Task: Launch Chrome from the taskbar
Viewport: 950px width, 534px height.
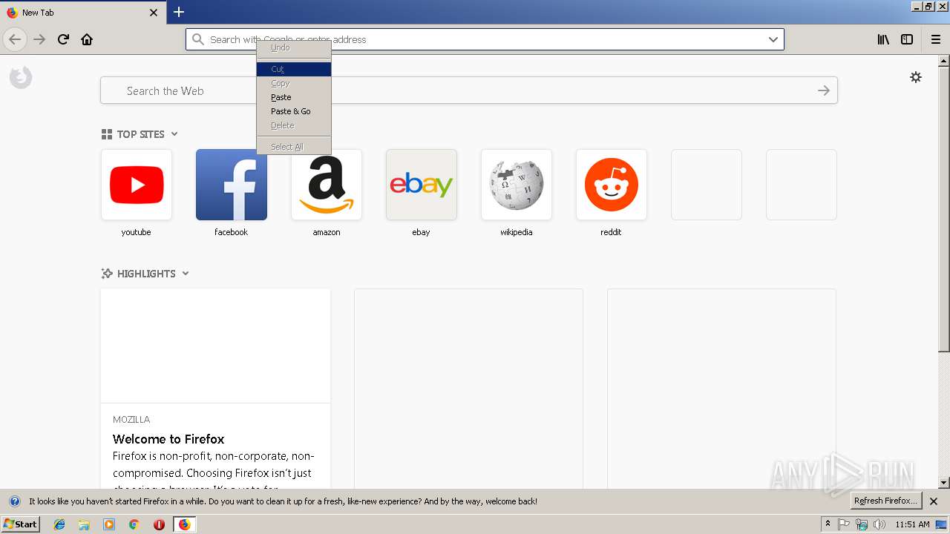Action: pos(134,524)
